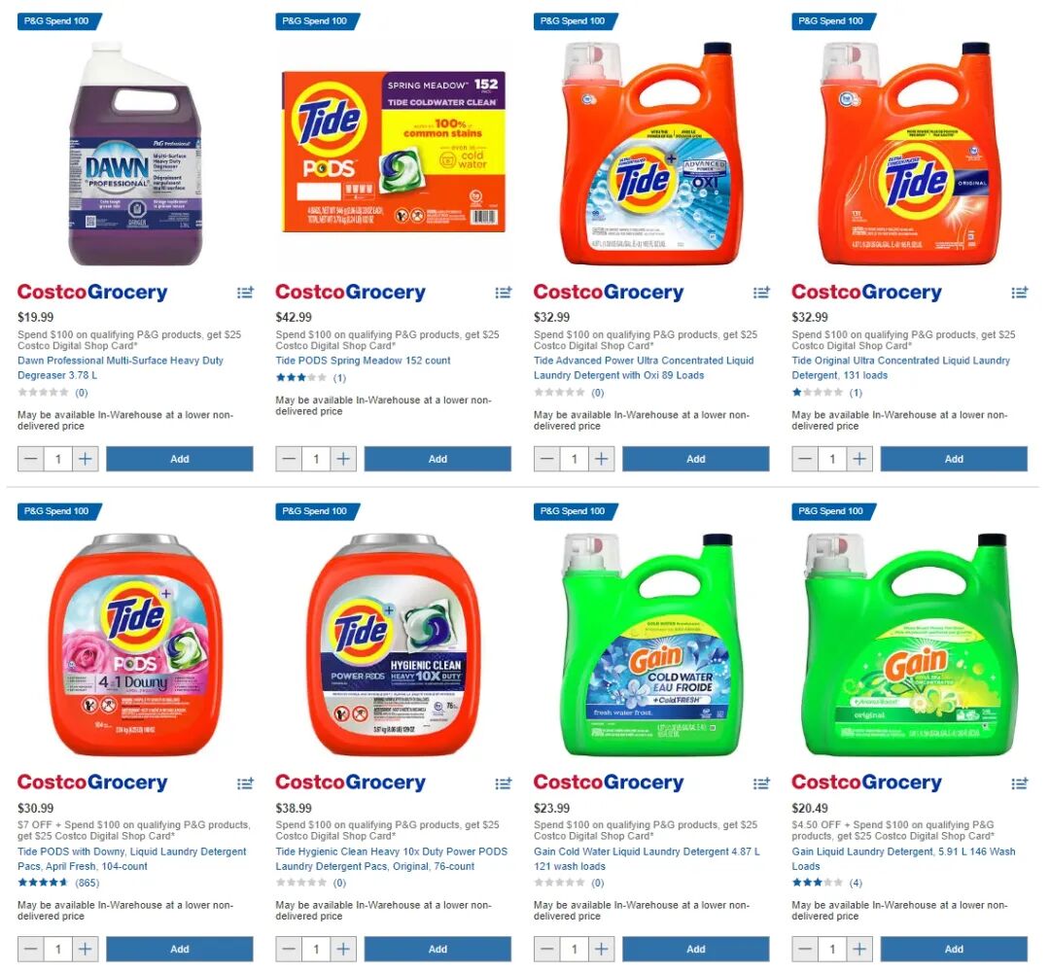Click the Tide PODS Spring Meadow box image

pyautogui.click(x=394, y=152)
